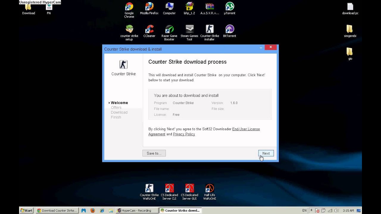This screenshot has width=381, height=214.
Task: Click the license value 'Free'
Action: click(x=176, y=115)
